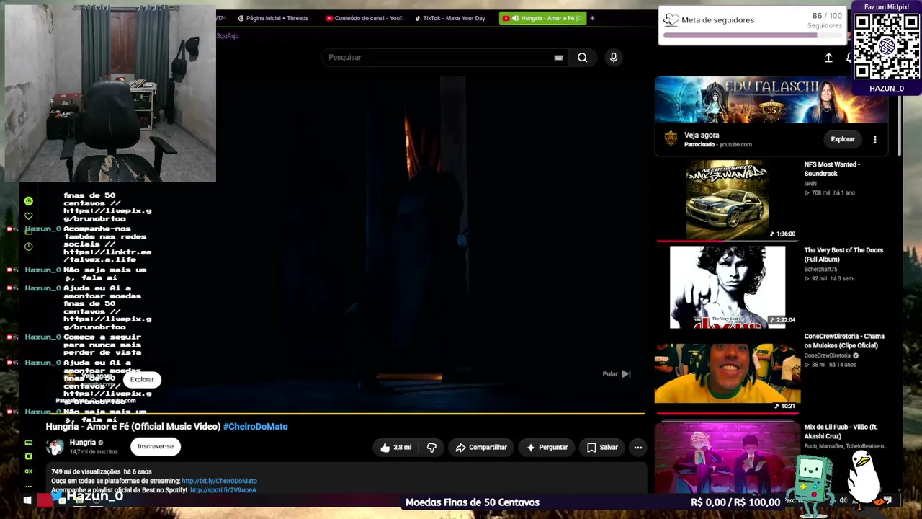Save video with the Salvar button

click(602, 448)
